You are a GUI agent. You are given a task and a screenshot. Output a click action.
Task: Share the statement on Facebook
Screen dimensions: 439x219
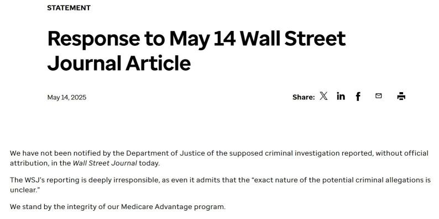(358, 97)
